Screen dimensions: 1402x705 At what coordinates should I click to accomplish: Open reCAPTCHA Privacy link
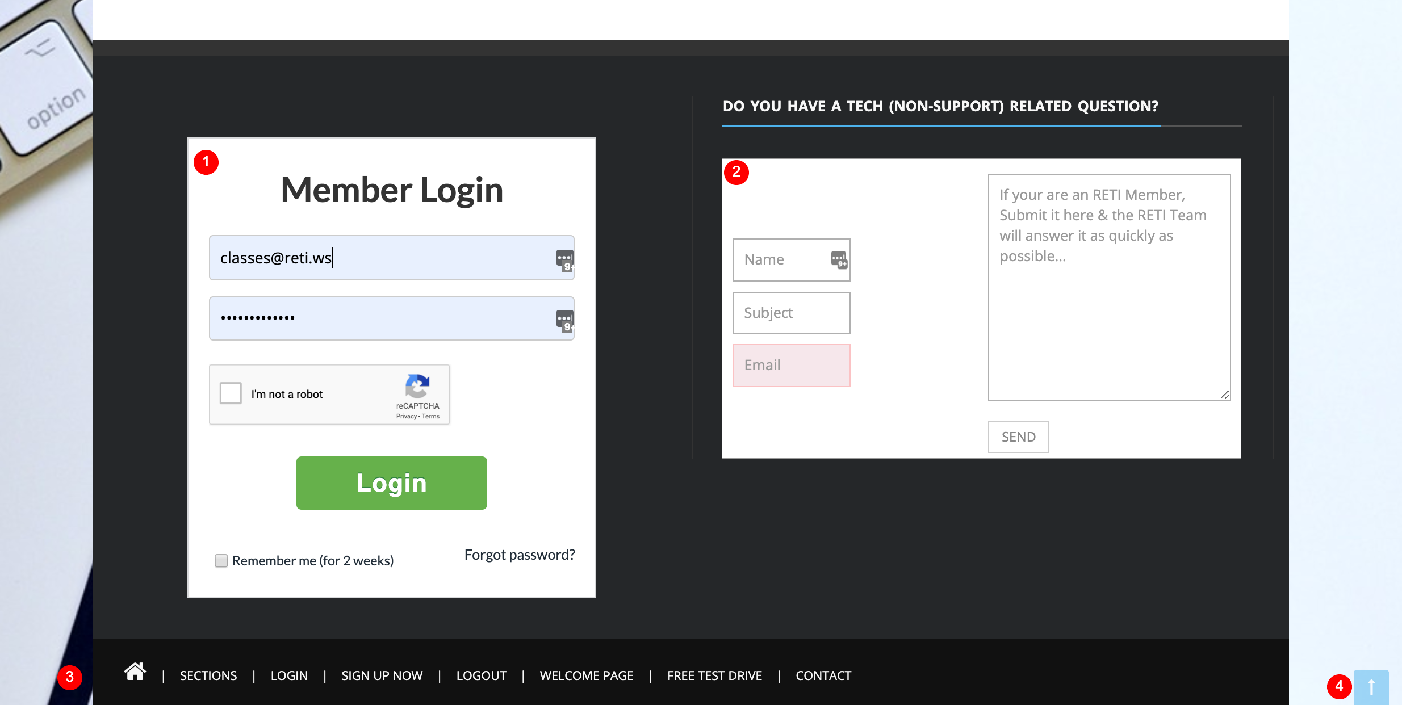(406, 417)
